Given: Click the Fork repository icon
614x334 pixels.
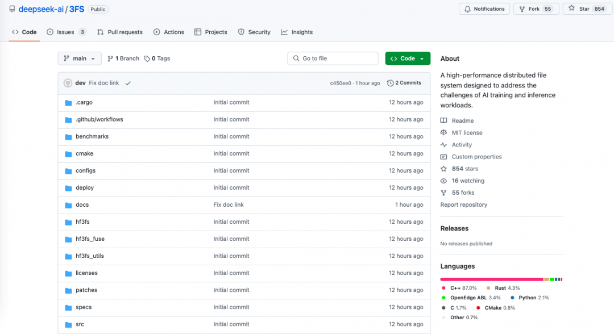Looking at the screenshot, I should 521,9.
